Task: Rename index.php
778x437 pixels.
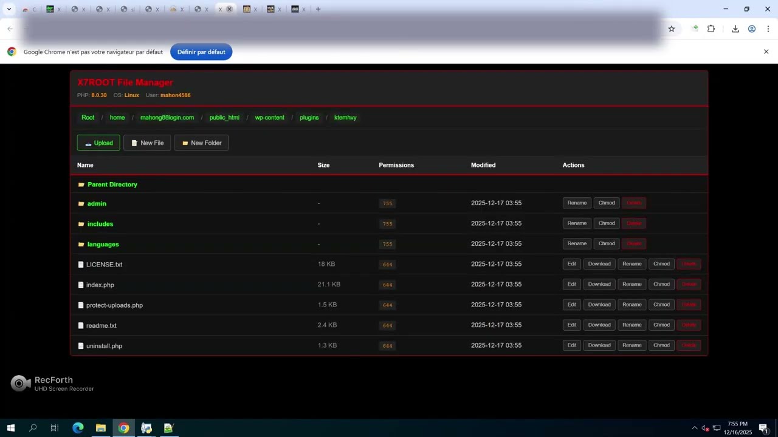Action: point(632,285)
